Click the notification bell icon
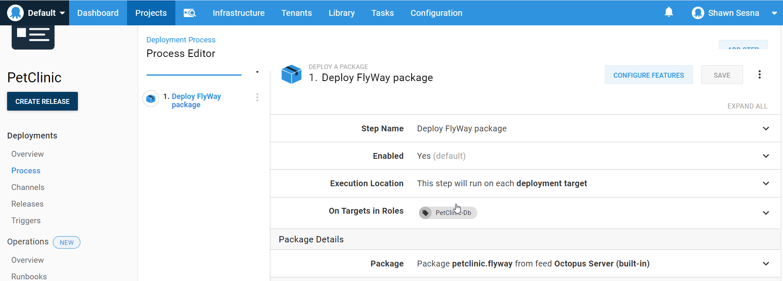The height and width of the screenshot is (281, 783). click(668, 12)
